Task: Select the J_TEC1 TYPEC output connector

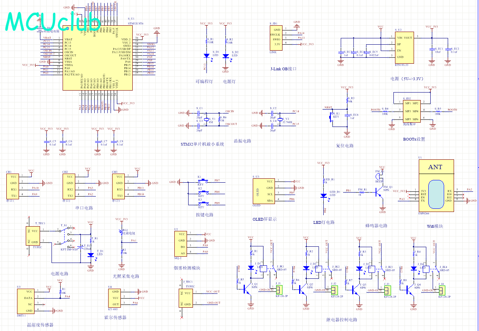Action: [187, 299]
